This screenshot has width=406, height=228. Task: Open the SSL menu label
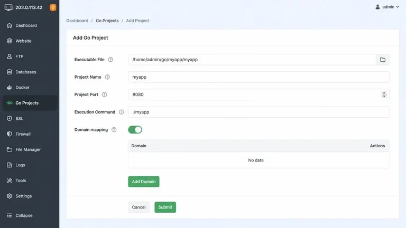(x=19, y=118)
